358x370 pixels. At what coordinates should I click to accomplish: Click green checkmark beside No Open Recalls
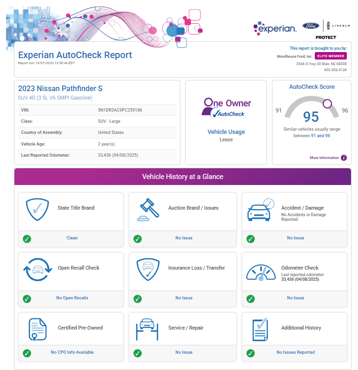(x=27, y=298)
